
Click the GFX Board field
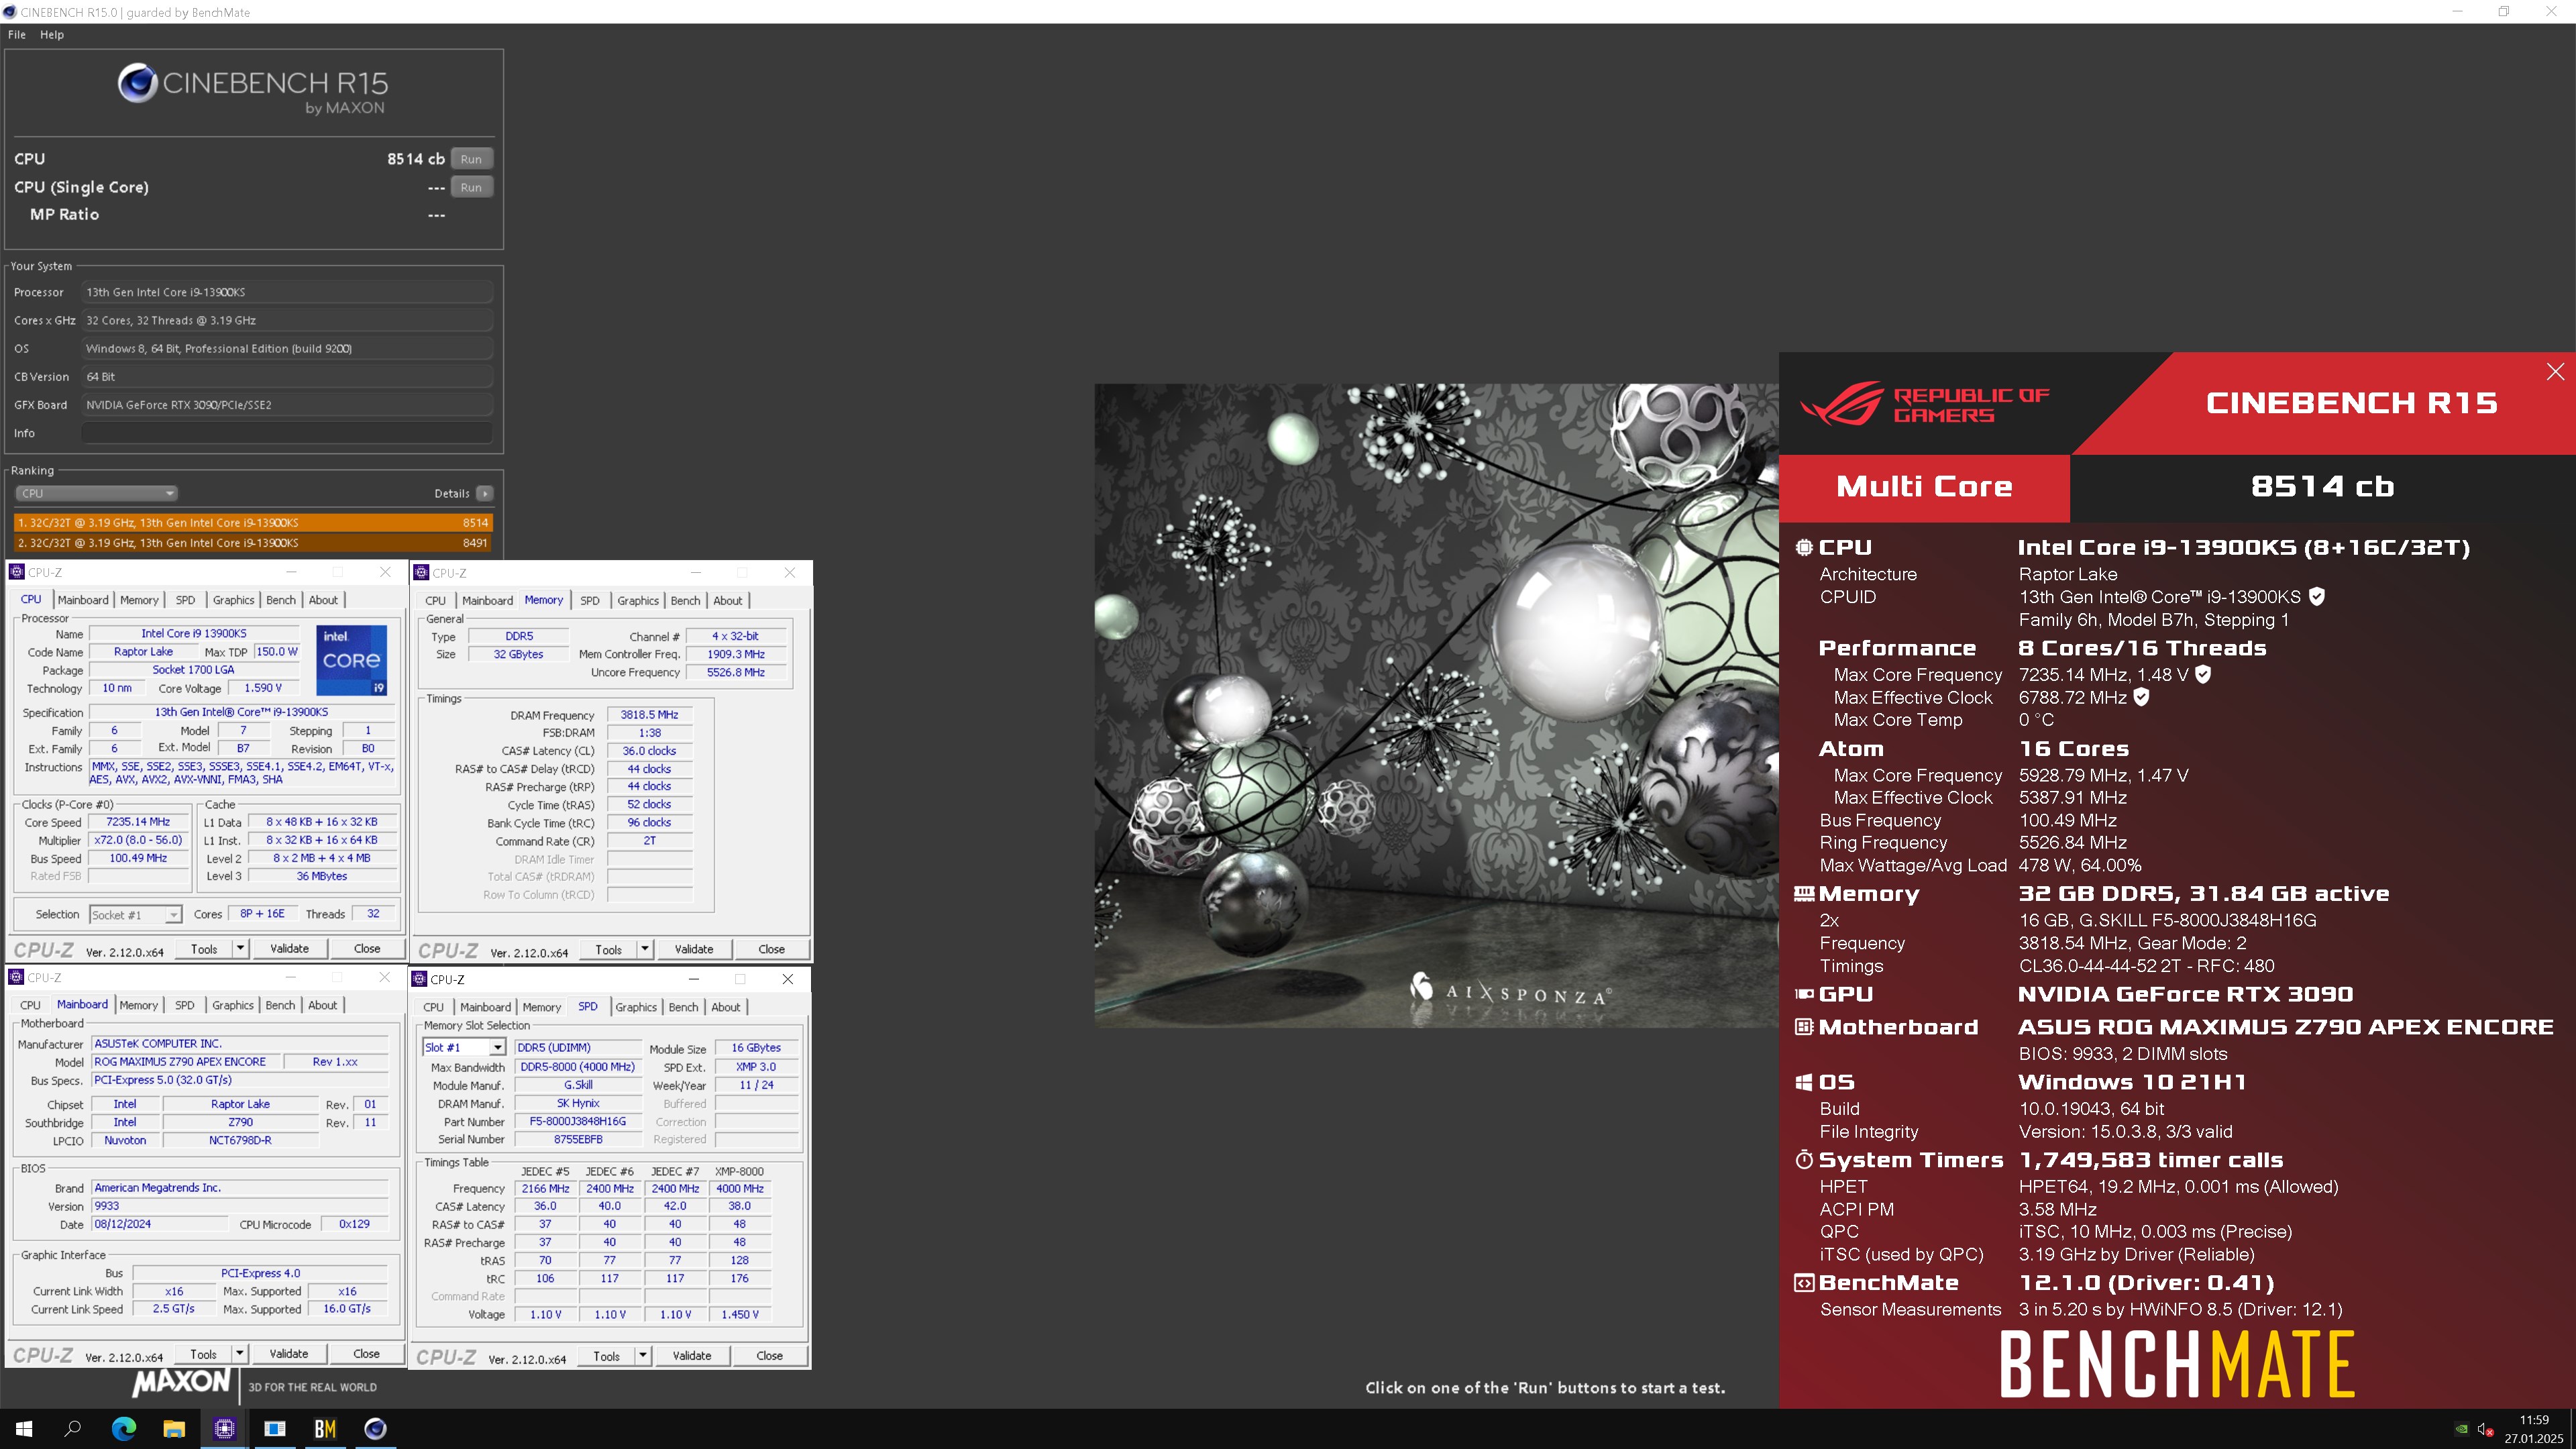click(x=287, y=405)
